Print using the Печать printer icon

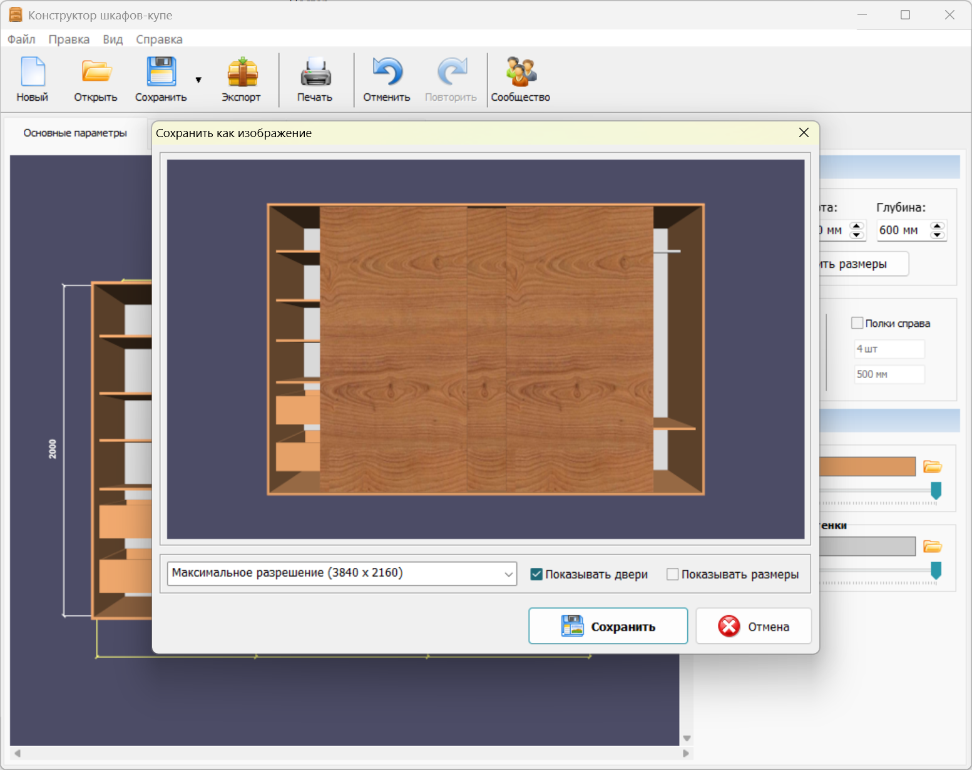(315, 72)
